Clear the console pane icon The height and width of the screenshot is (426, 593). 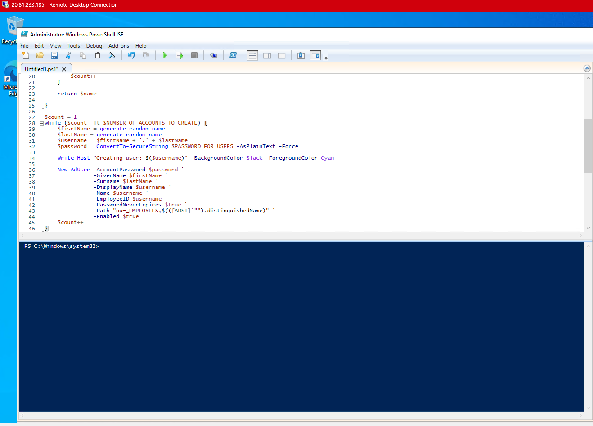(x=112, y=55)
